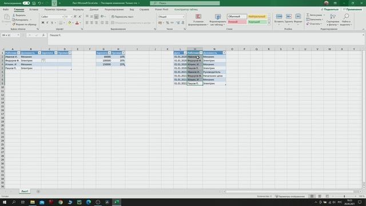Screen dimensions: 366x206
Task: Open the Power Pivot ribbon tab
Action: 161,9
